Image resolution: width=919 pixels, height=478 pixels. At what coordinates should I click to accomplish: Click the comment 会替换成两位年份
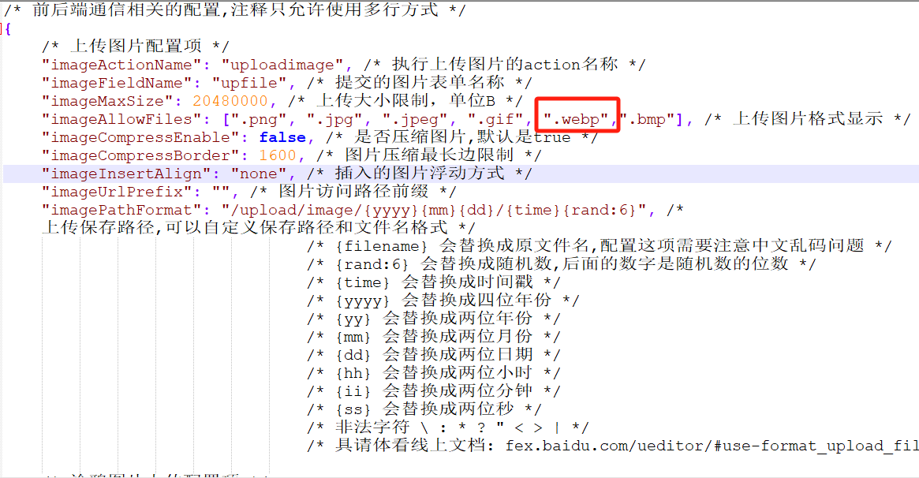[x=458, y=319]
